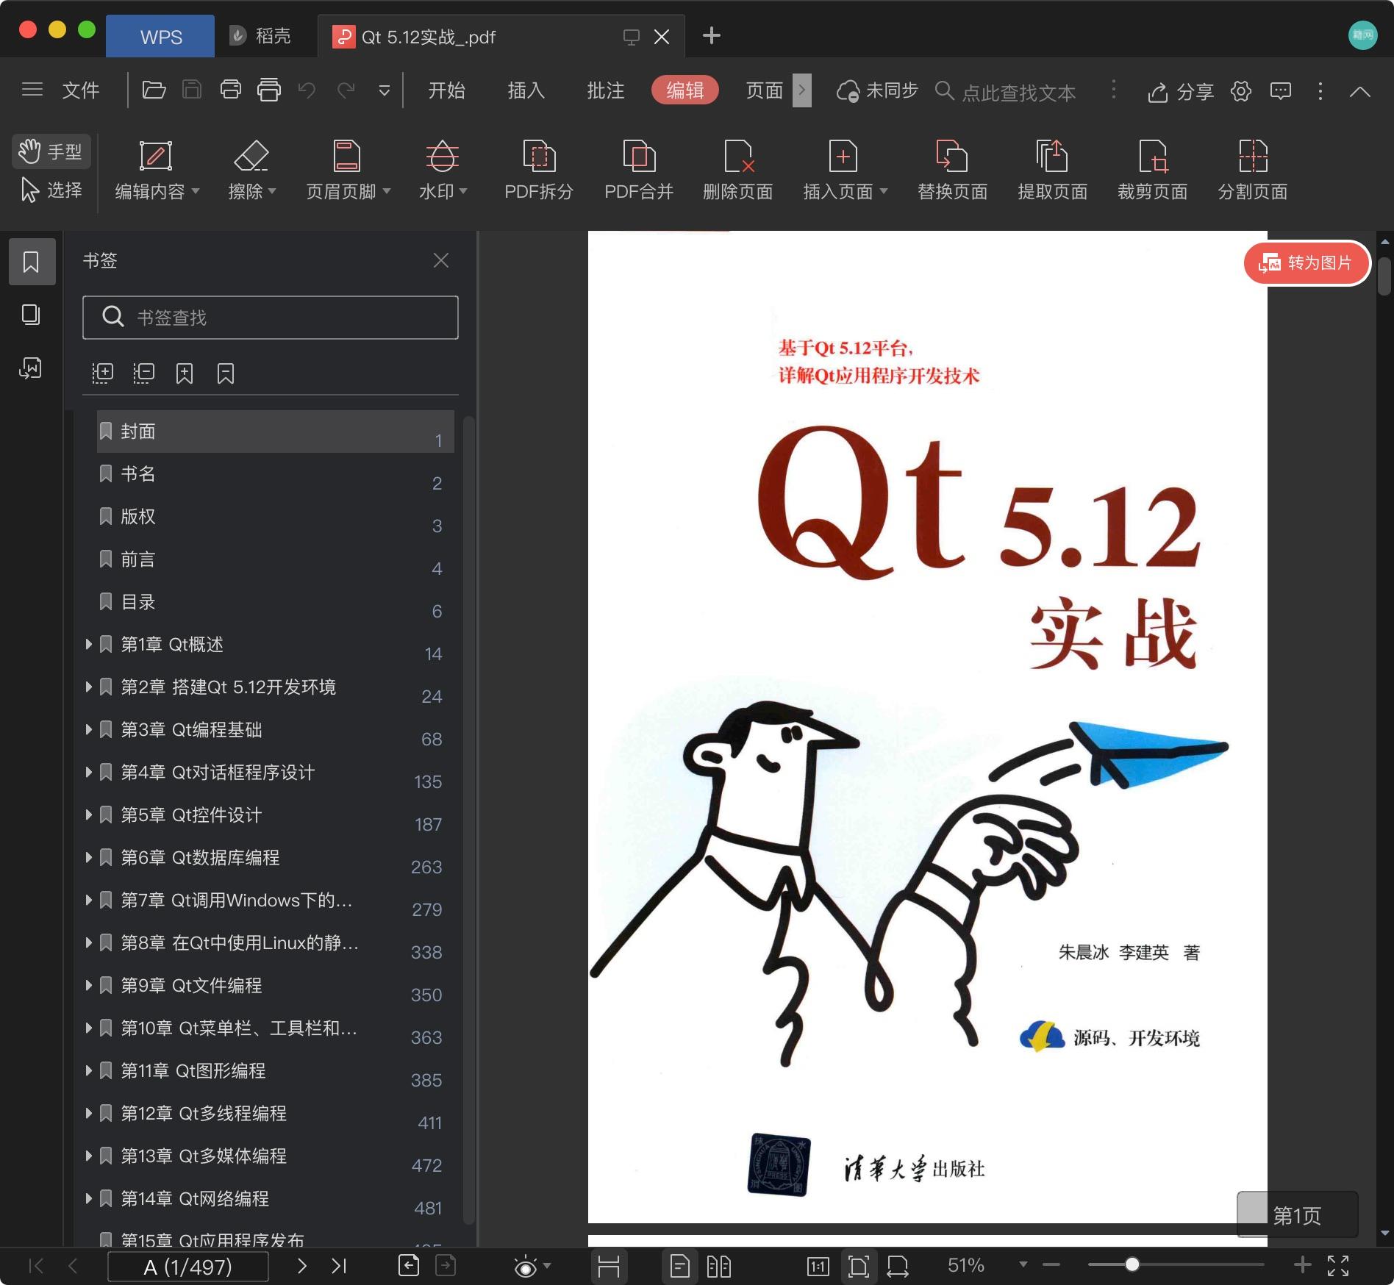Click 转为图片 button
The image size is (1394, 1285).
[1307, 262]
